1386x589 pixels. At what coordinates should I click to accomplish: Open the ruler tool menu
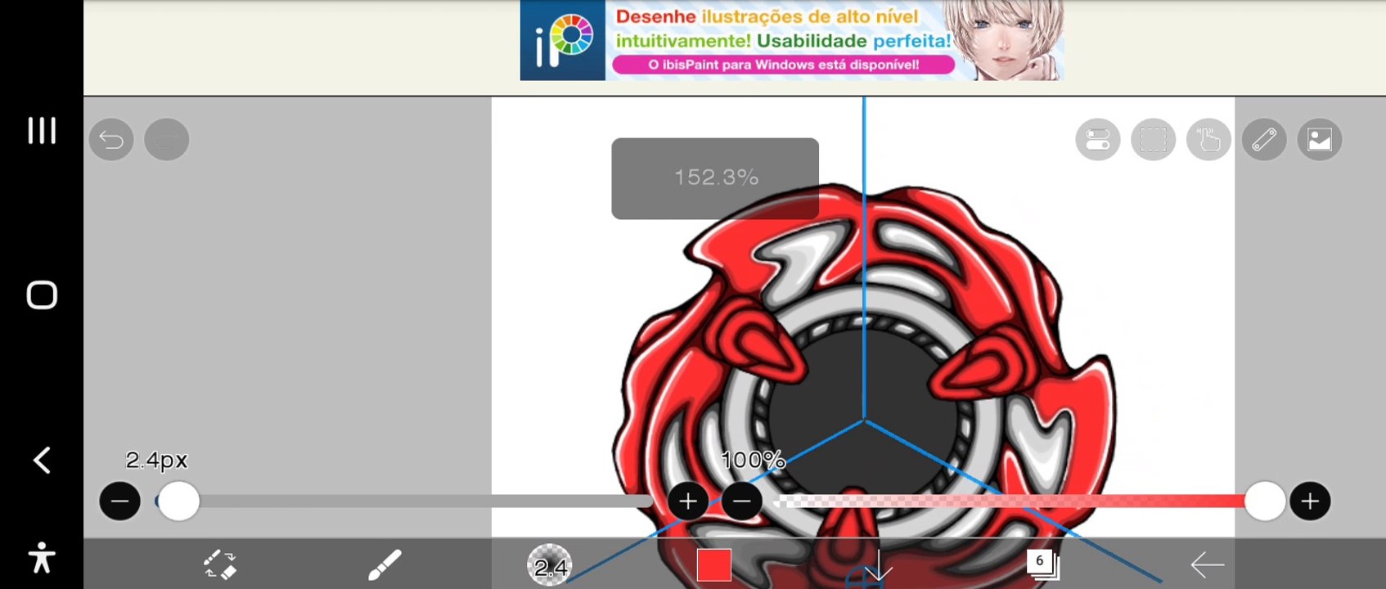(1264, 140)
